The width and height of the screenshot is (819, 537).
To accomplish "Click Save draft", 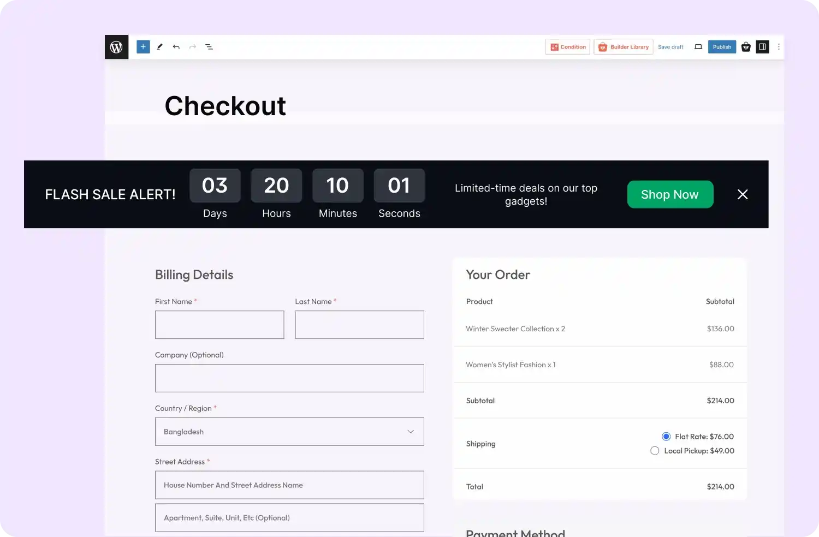I will pos(670,47).
